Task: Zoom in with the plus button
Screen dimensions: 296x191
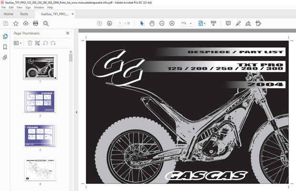Action: (172, 23)
